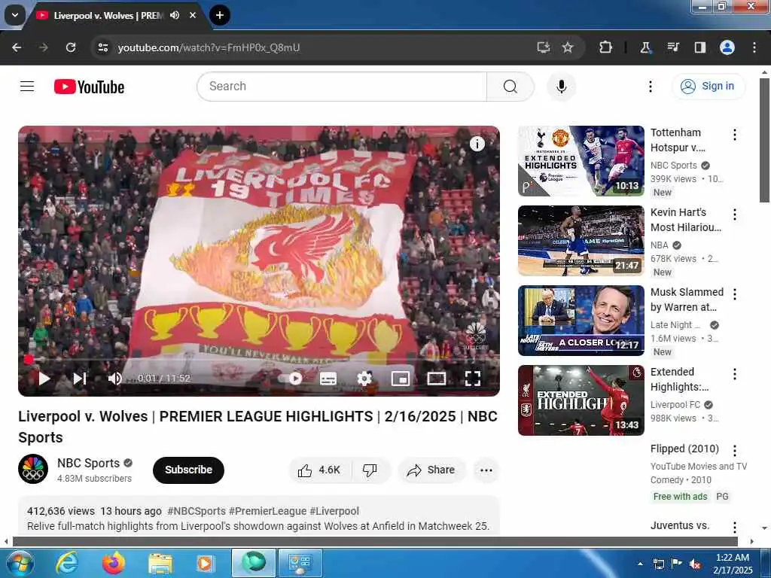
Task: Open a new browser tab
Action: coord(220,15)
